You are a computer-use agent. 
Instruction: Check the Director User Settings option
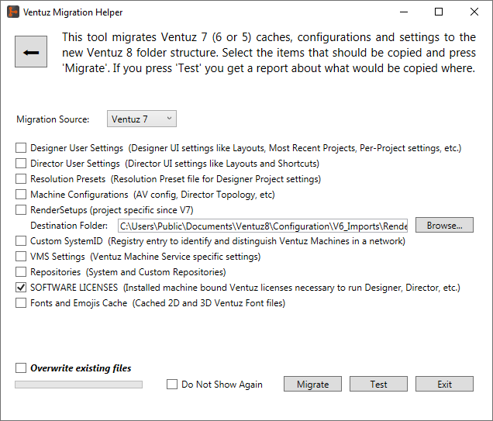pos(22,164)
